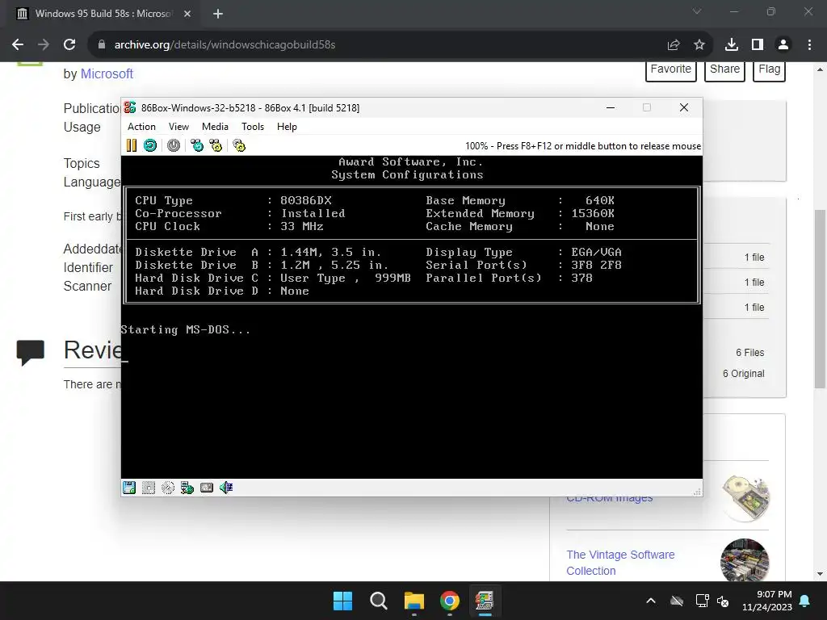Click the Chrome taskbar icon
Image resolution: width=827 pixels, height=620 pixels.
click(x=449, y=601)
